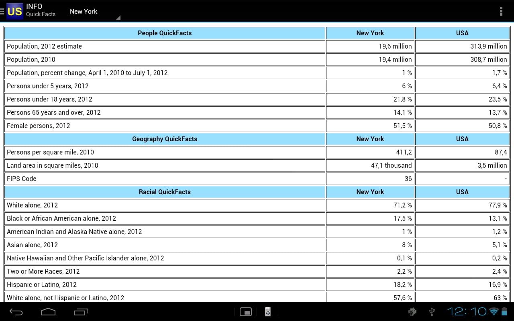Open the Recent Apps navigation button
Screen dimensions: 514x321
click(x=80, y=312)
